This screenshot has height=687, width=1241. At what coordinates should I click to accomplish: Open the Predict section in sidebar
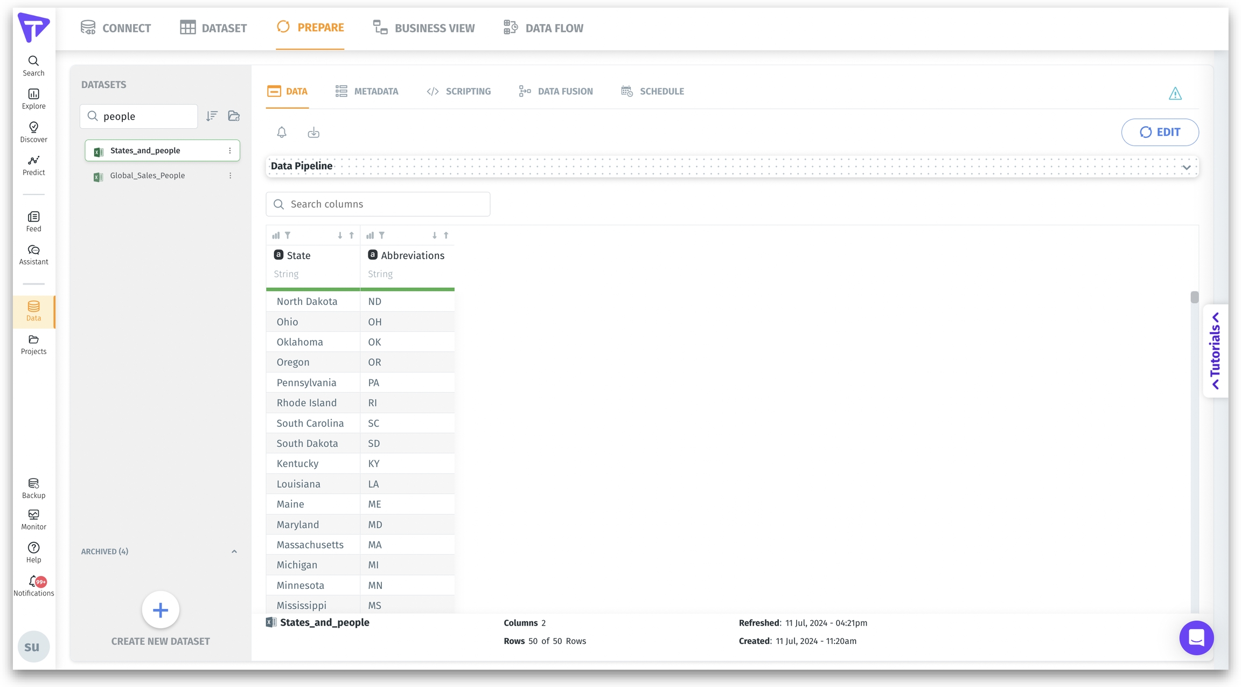coord(33,165)
